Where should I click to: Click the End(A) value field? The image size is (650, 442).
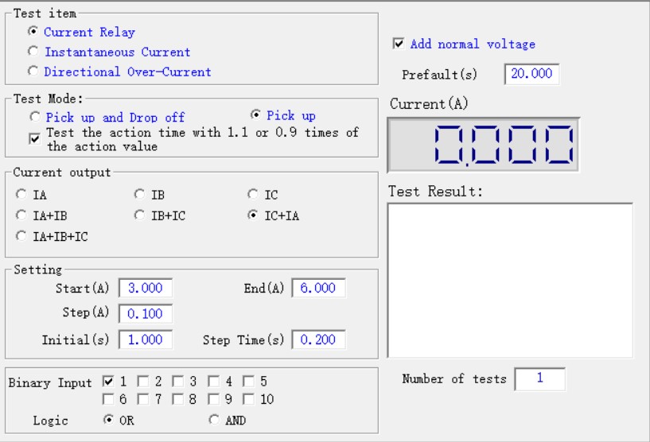(x=318, y=288)
